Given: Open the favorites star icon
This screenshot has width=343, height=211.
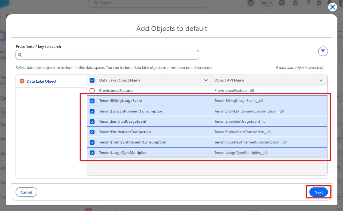Looking at the screenshot, I should [x=264, y=3].
